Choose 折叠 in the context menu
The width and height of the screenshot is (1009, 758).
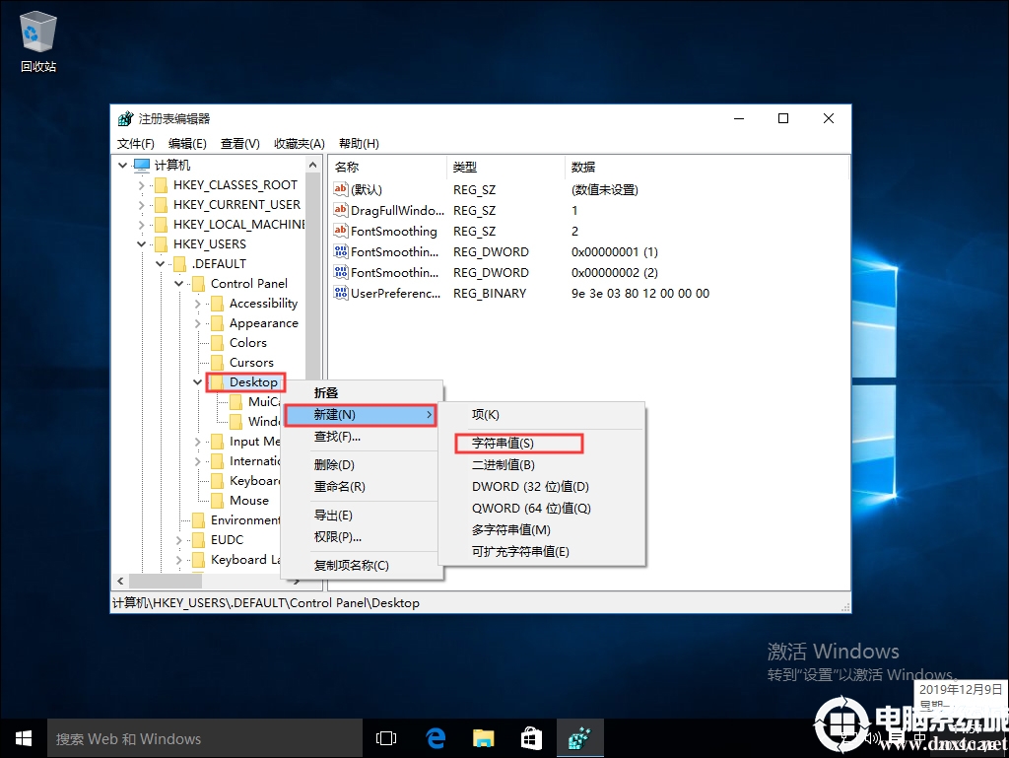click(363, 392)
